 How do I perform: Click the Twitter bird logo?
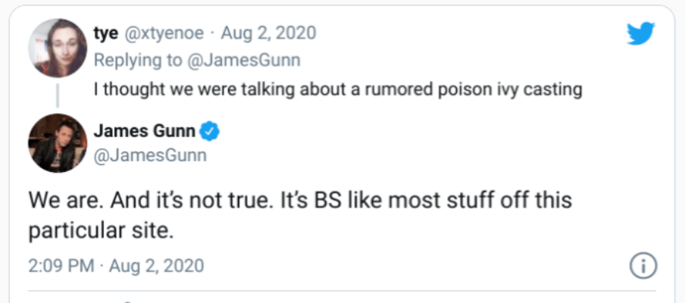pyautogui.click(x=640, y=33)
